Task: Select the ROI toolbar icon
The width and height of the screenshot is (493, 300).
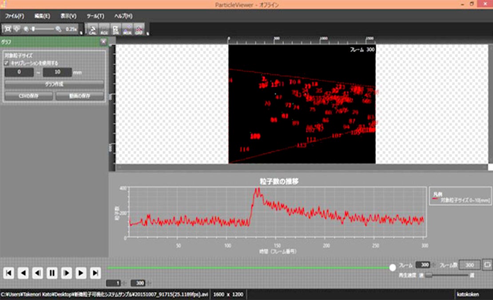Action: click(104, 29)
